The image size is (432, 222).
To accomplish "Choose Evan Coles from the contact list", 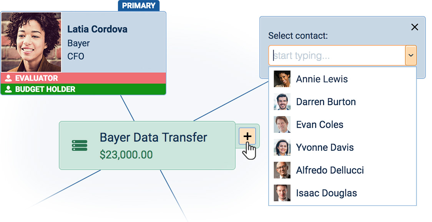I will click(319, 124).
